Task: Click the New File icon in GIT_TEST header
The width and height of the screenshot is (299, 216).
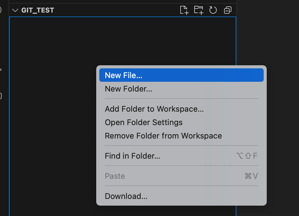Action: (x=184, y=10)
